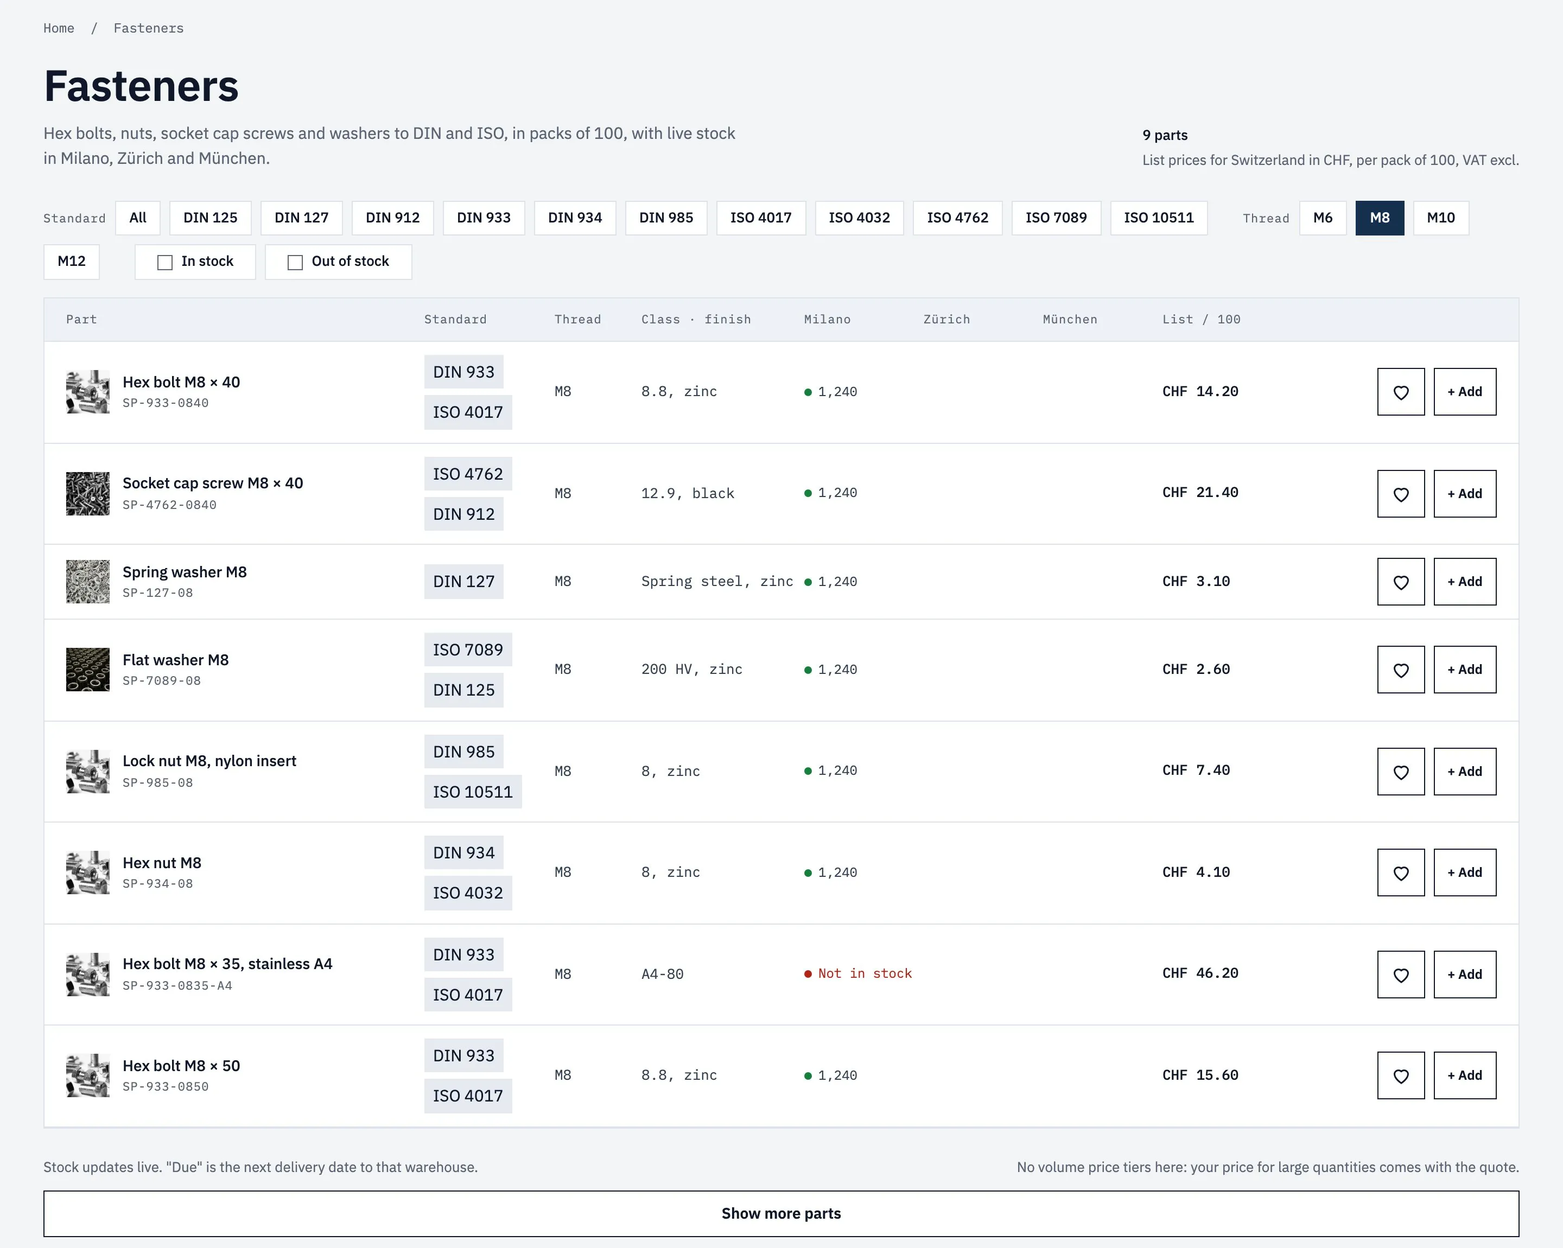Click heart icon on Hex nut M8 row
Image resolution: width=1563 pixels, height=1248 pixels.
pyautogui.click(x=1401, y=873)
